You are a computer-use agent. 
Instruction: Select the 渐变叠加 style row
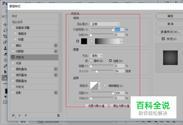[34, 75]
